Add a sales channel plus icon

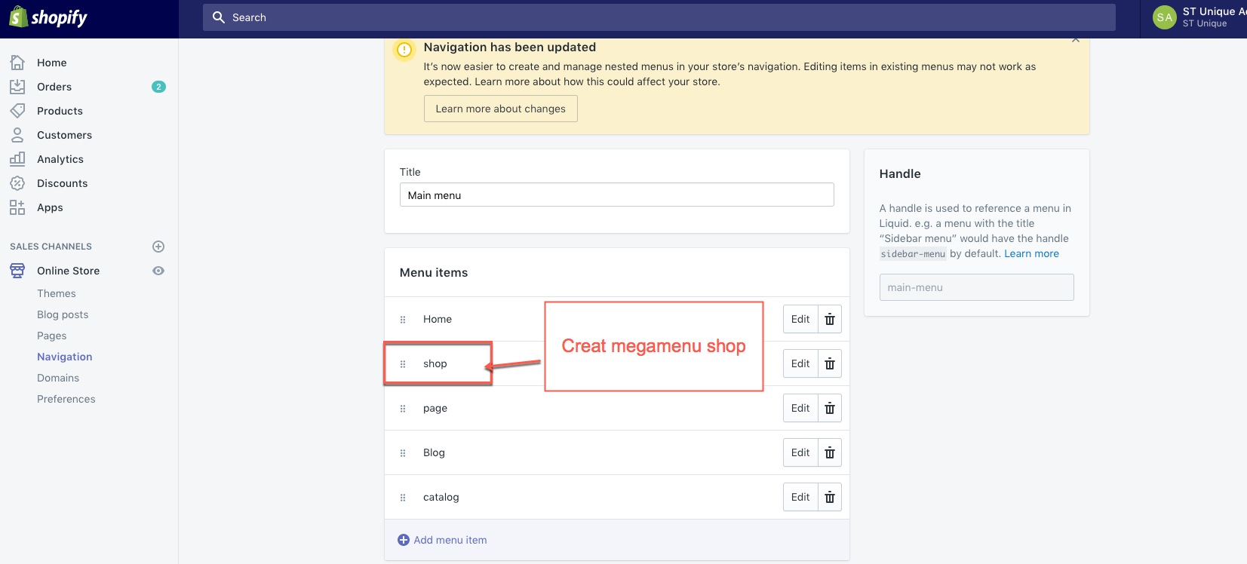point(158,247)
